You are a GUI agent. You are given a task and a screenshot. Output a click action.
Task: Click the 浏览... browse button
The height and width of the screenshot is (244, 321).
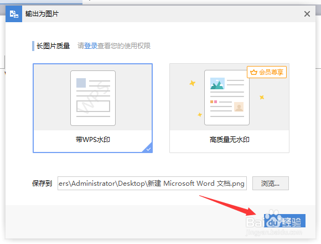[271, 183]
